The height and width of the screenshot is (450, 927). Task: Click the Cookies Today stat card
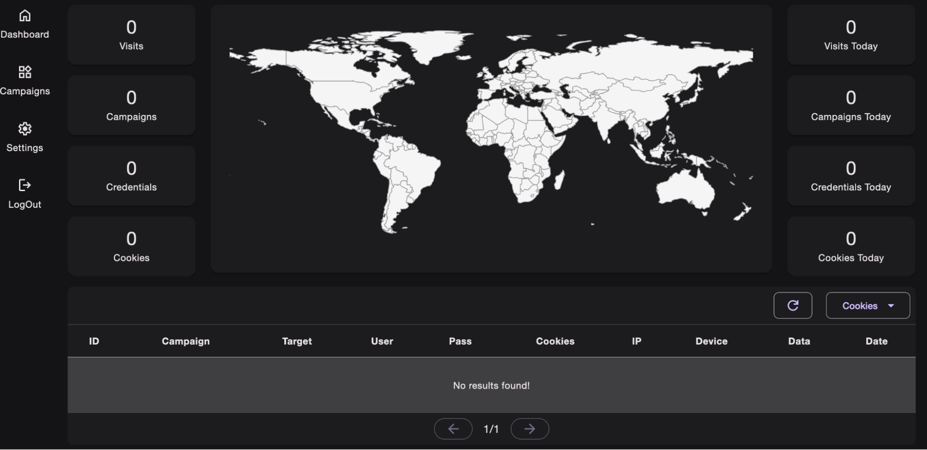[850, 246]
